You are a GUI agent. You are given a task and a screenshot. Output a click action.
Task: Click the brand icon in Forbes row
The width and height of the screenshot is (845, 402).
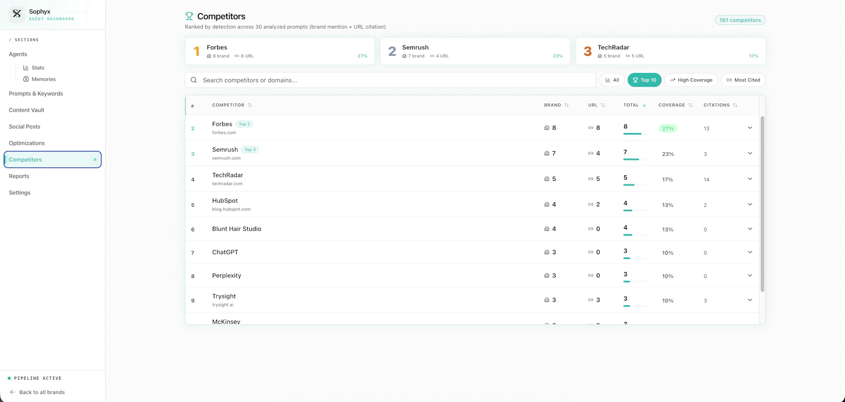click(547, 128)
